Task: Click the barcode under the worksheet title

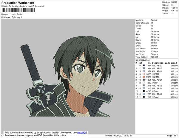Action: tap(18, 10)
